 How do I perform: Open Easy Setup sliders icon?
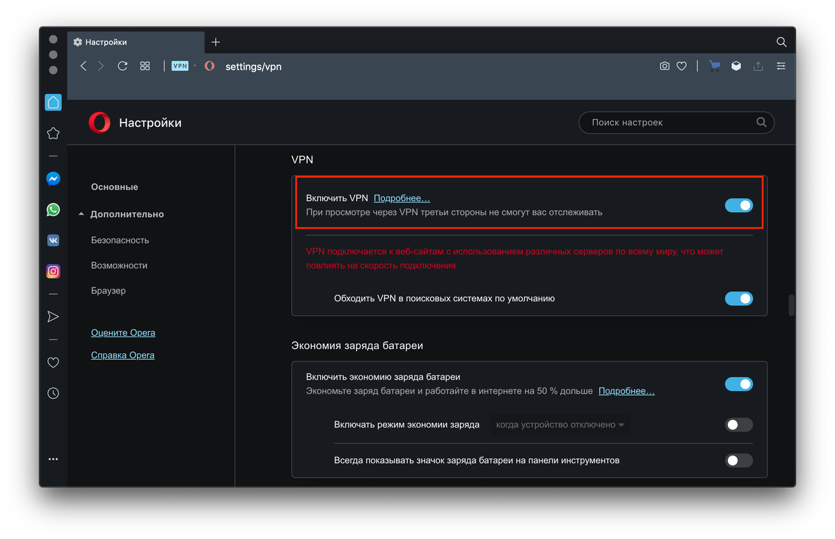coord(781,66)
